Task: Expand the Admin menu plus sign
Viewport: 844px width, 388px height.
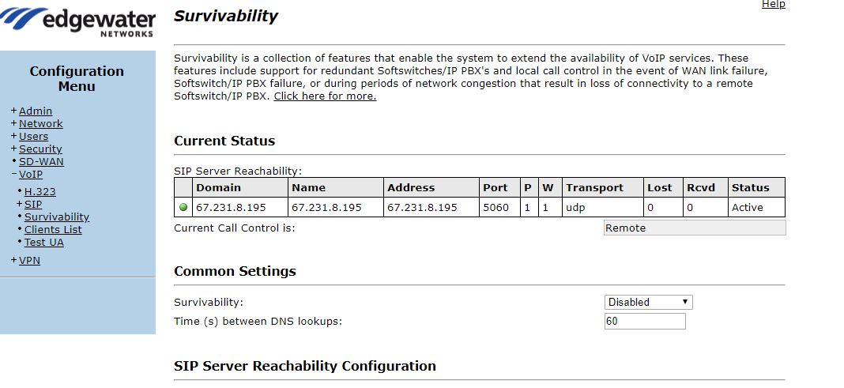Action: coord(13,111)
